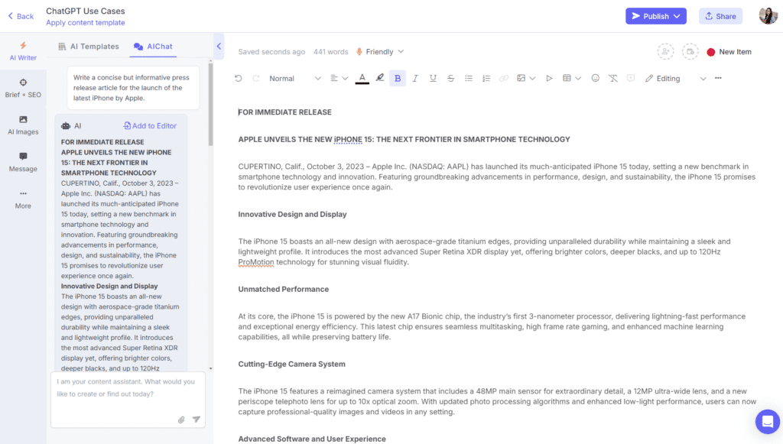Open the text alignment dropdown
This screenshot has width=783, height=444.
point(339,78)
